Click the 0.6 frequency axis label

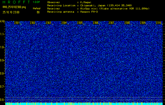click(x=2, y=100)
